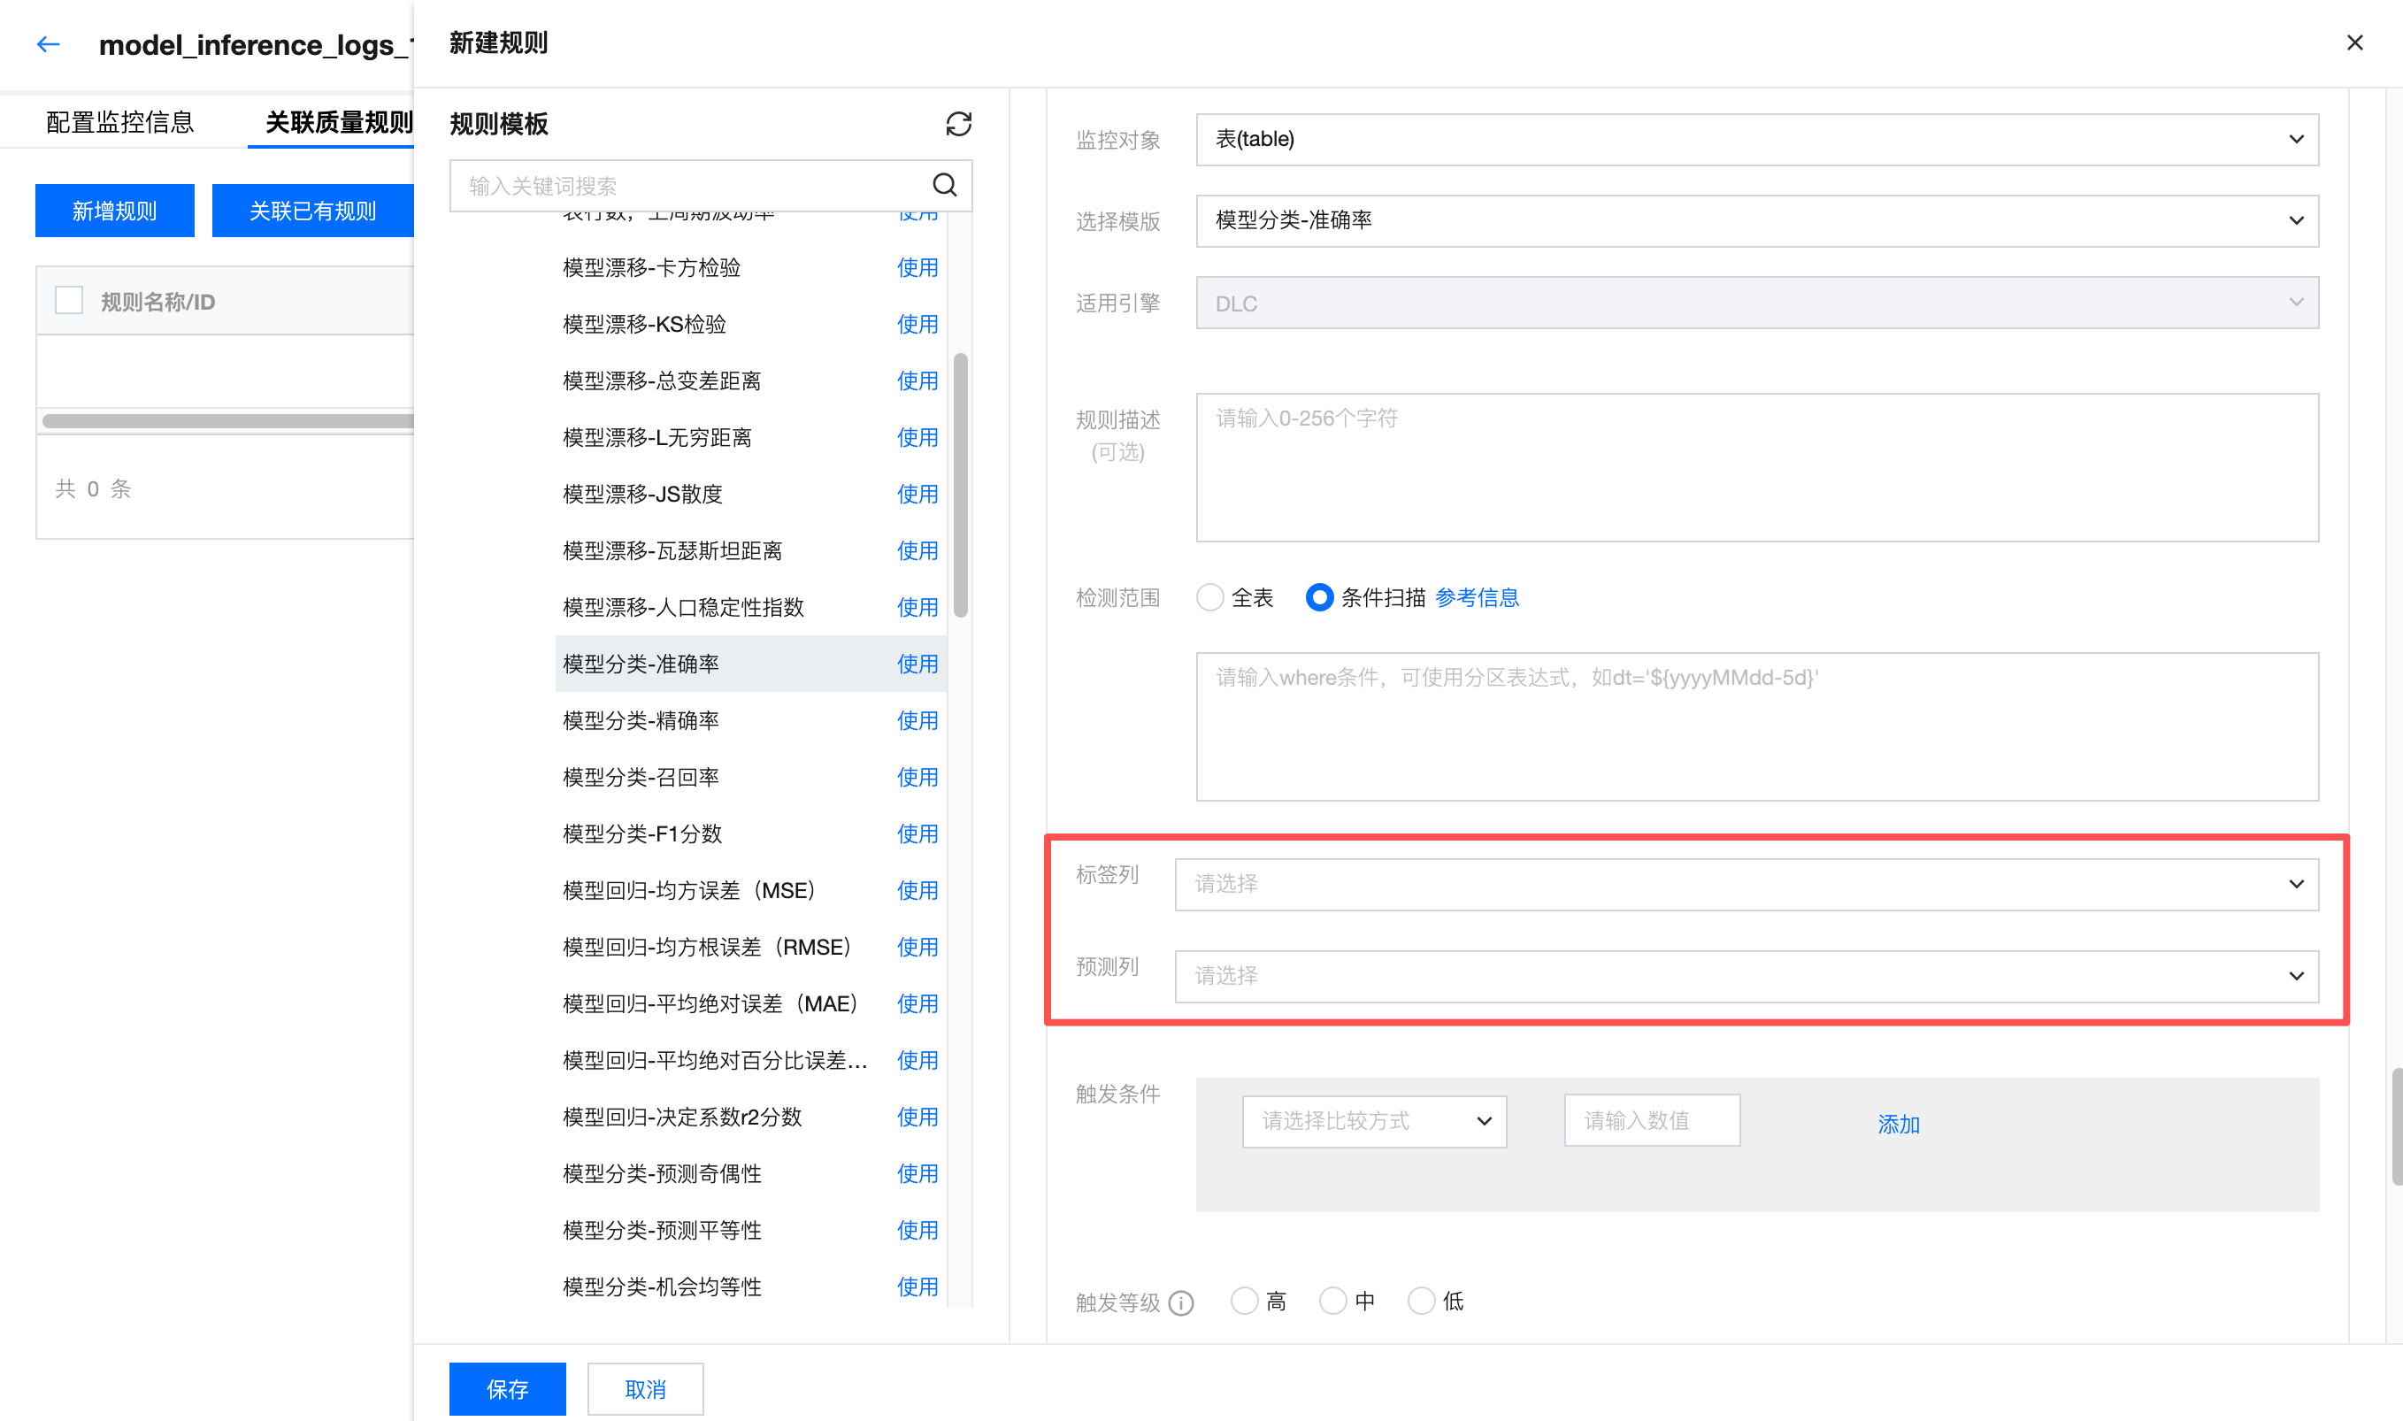2403x1421 pixels.
Task: Expand the prediction column dropdown
Action: click(x=1746, y=975)
